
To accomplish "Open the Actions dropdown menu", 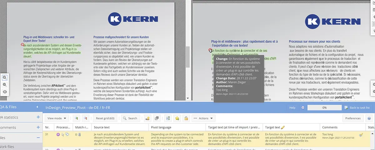I will pos(203,118).
